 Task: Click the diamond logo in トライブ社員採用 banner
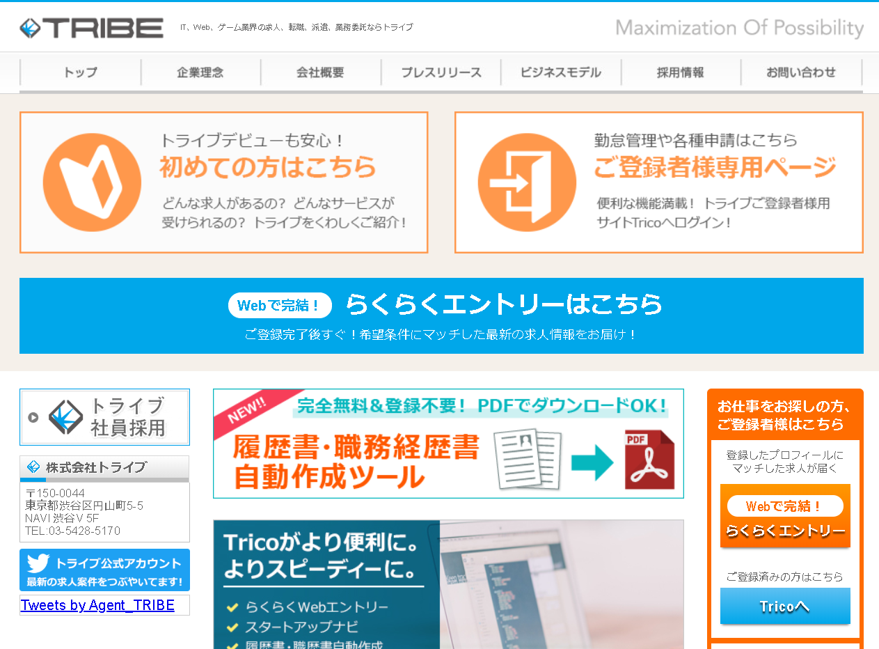(x=66, y=417)
